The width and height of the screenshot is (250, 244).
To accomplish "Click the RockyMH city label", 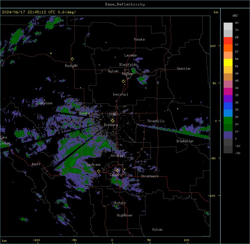I will (x=71, y=66).
